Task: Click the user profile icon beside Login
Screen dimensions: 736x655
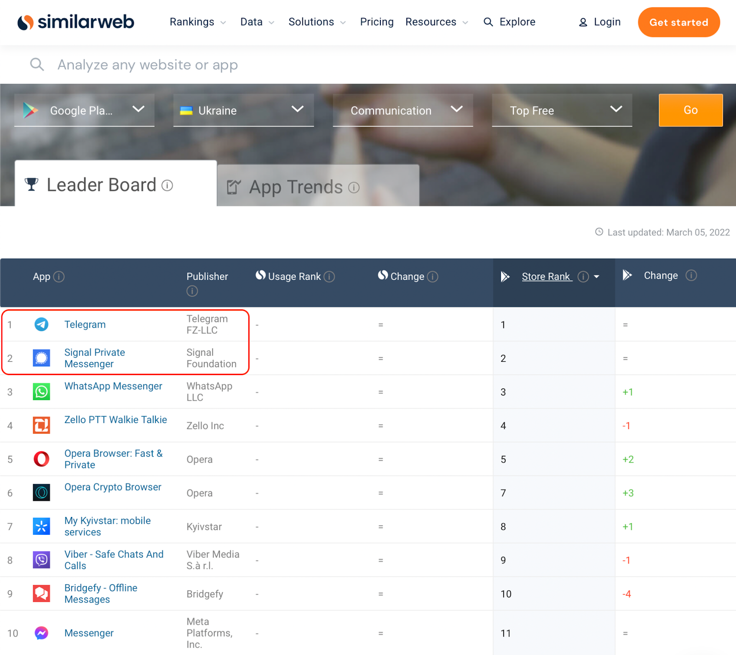Action: tap(583, 22)
